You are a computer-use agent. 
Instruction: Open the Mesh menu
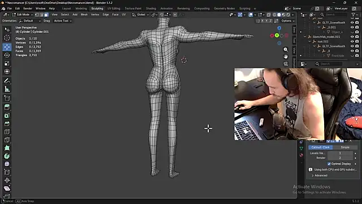pos(84,15)
